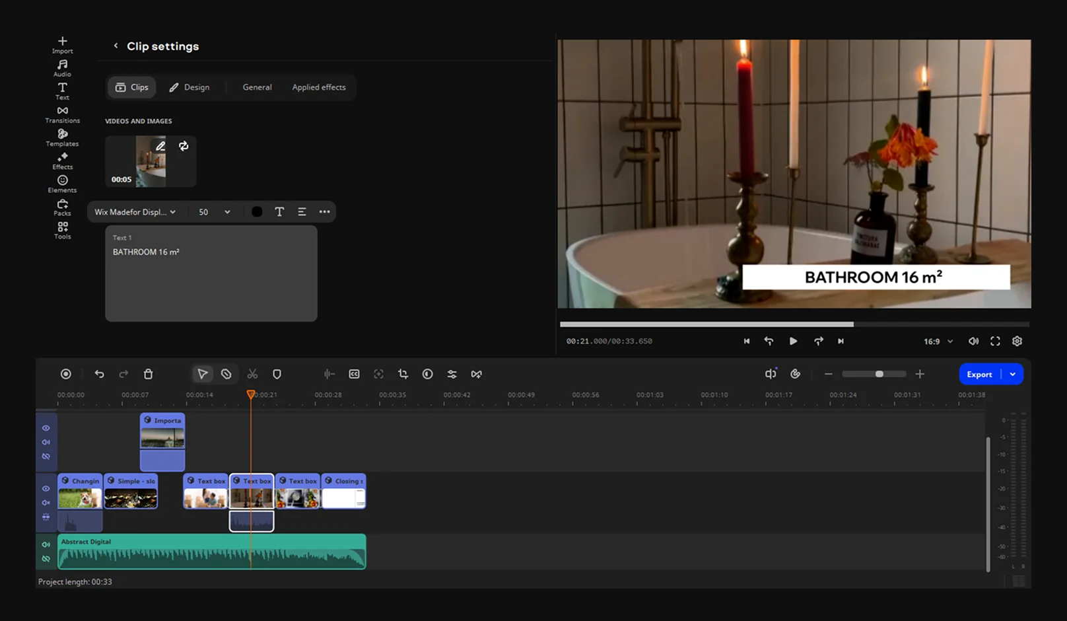Screen dimensions: 1067x621
Task: Click the split scissors icon
Action: 252,374
